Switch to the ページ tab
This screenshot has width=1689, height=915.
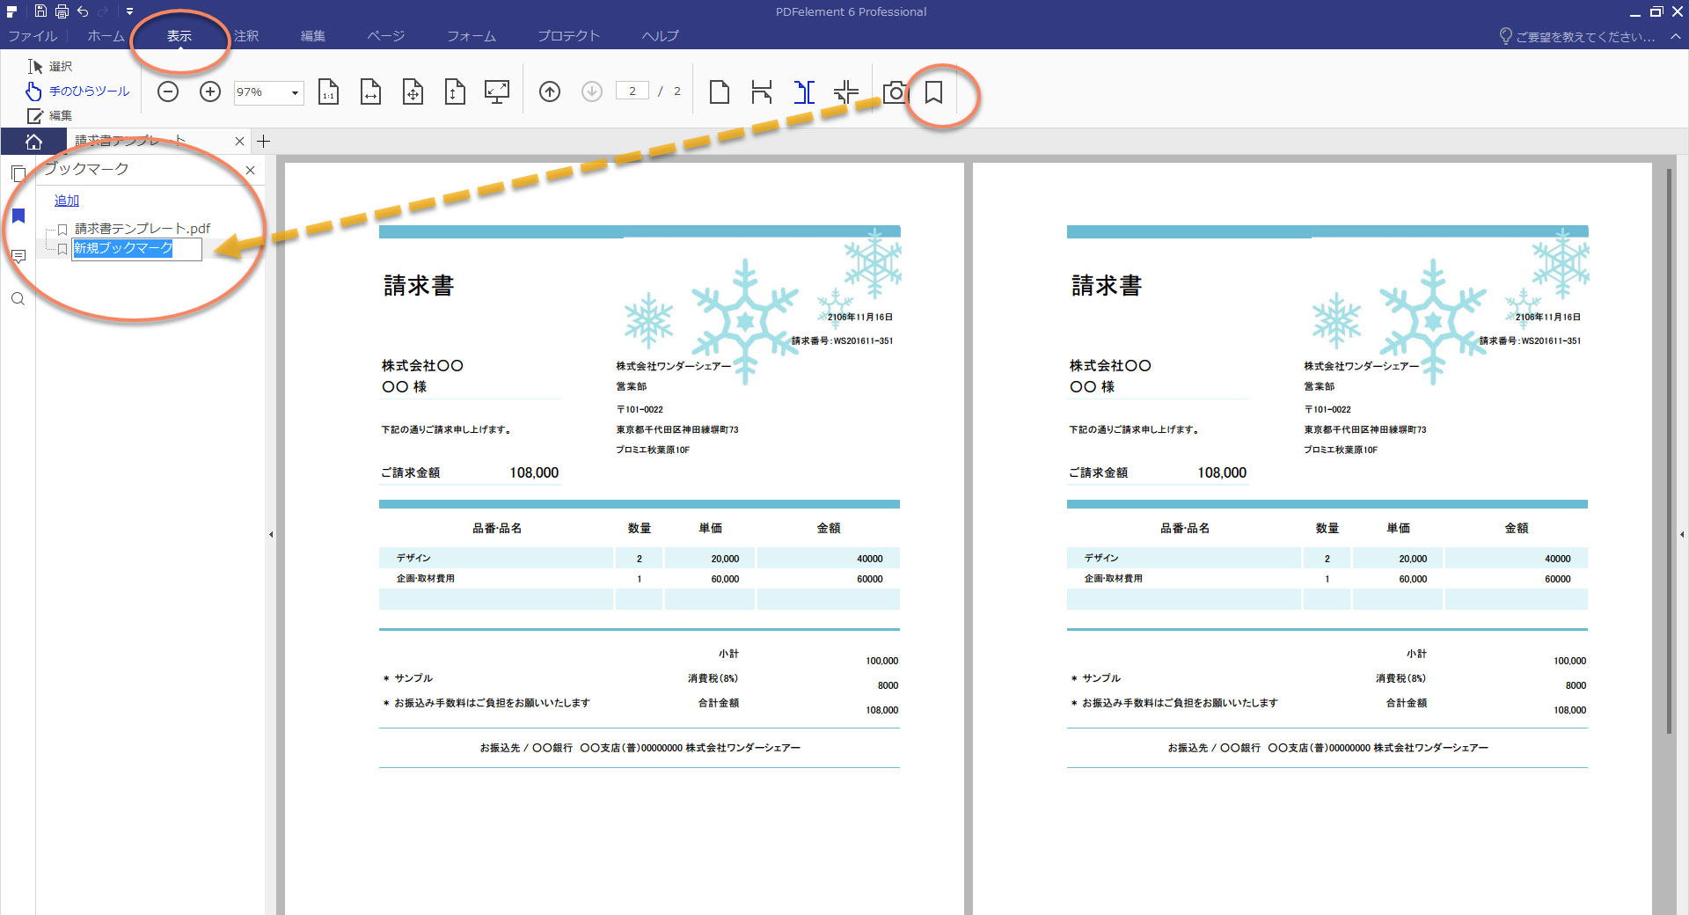point(386,36)
